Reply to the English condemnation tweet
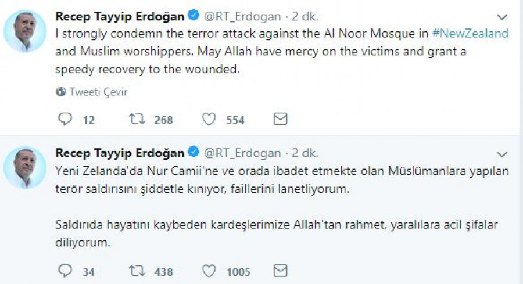This screenshot has height=284, width=523. tap(66, 120)
